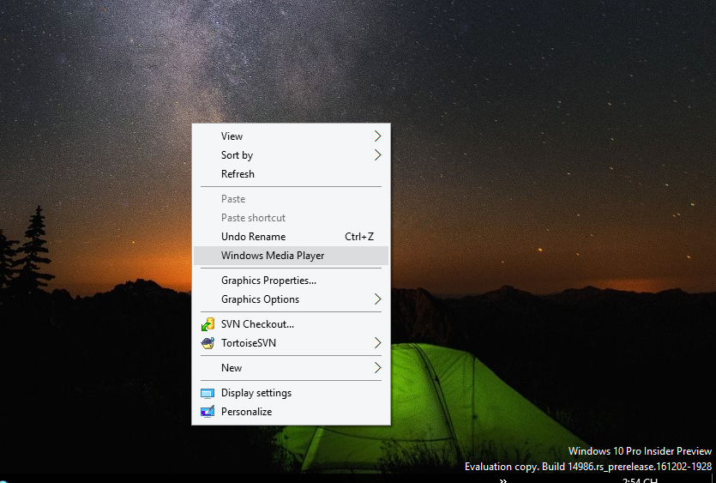Expand the View submenu arrow
716x483 pixels.
377,136
